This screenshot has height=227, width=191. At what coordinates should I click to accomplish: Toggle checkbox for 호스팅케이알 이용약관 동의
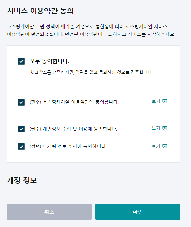coord(21,102)
